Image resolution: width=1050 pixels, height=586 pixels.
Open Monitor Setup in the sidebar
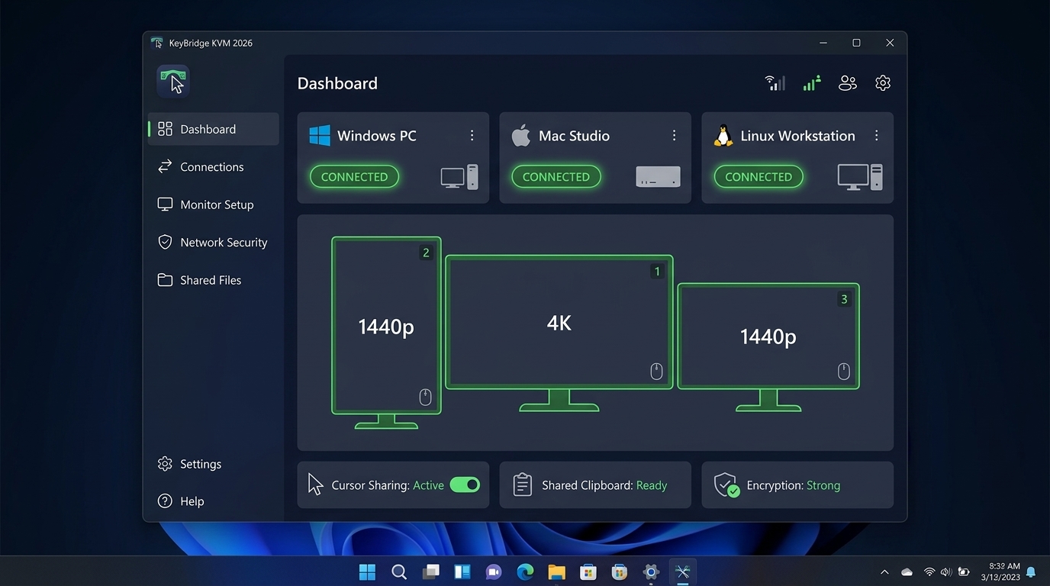214,204
